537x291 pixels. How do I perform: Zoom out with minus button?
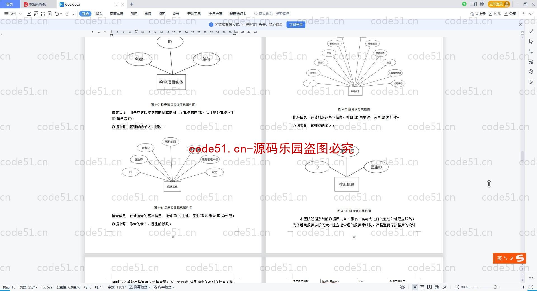pyautogui.click(x=475, y=287)
